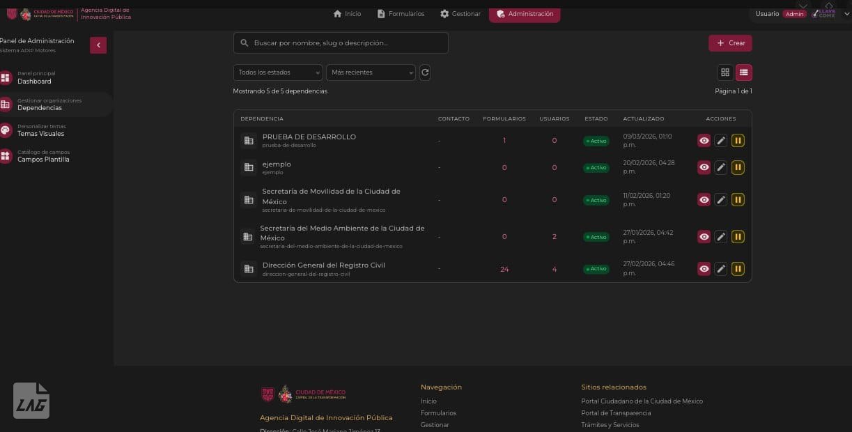
Task: Pause the ejemplo dependency
Action: (x=738, y=167)
